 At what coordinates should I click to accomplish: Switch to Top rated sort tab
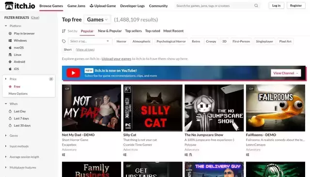tap(153, 31)
